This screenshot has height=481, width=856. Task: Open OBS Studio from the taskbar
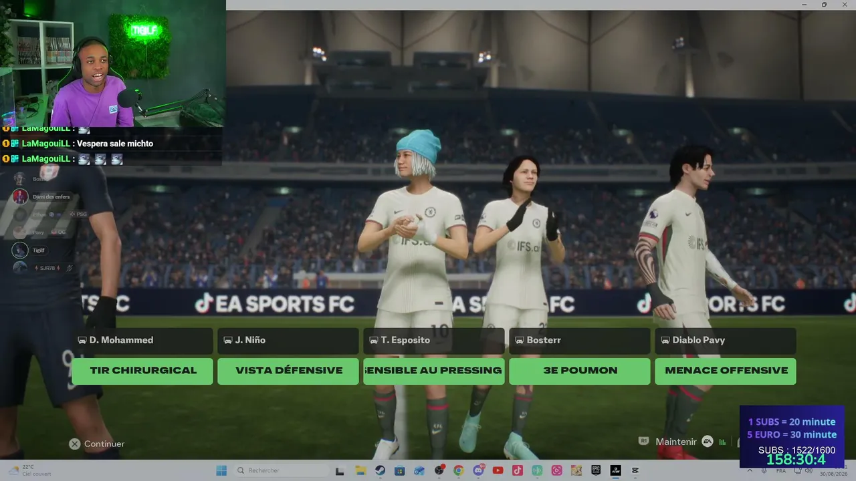[x=439, y=470]
